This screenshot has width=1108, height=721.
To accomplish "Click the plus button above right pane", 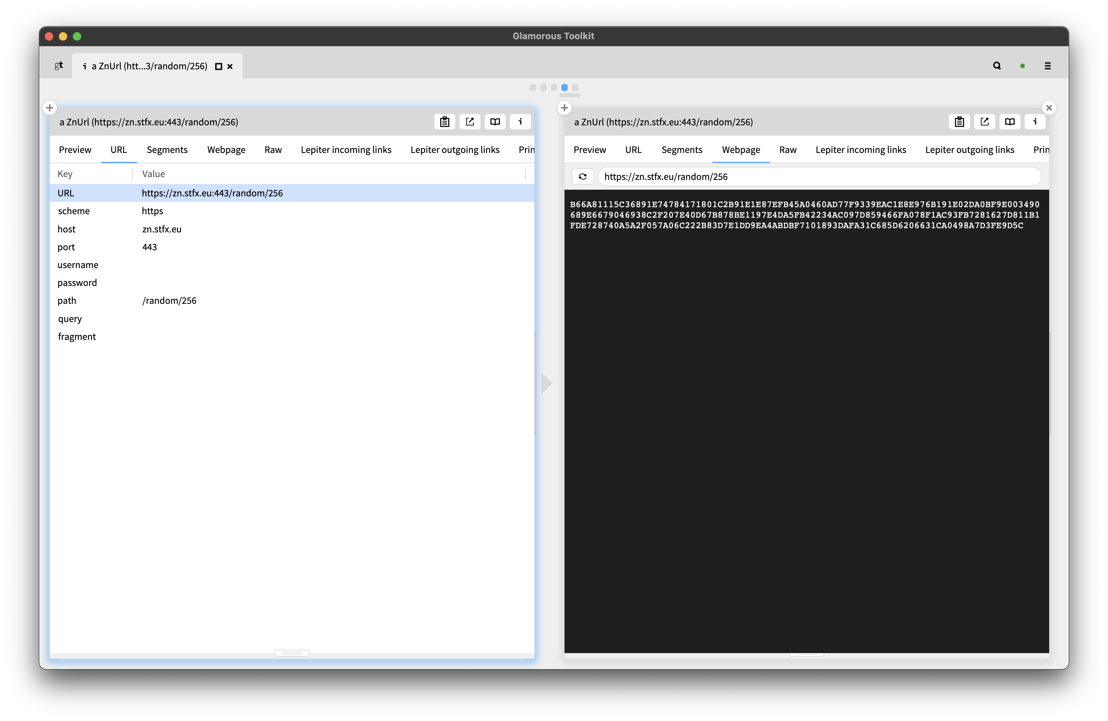I will [x=564, y=108].
